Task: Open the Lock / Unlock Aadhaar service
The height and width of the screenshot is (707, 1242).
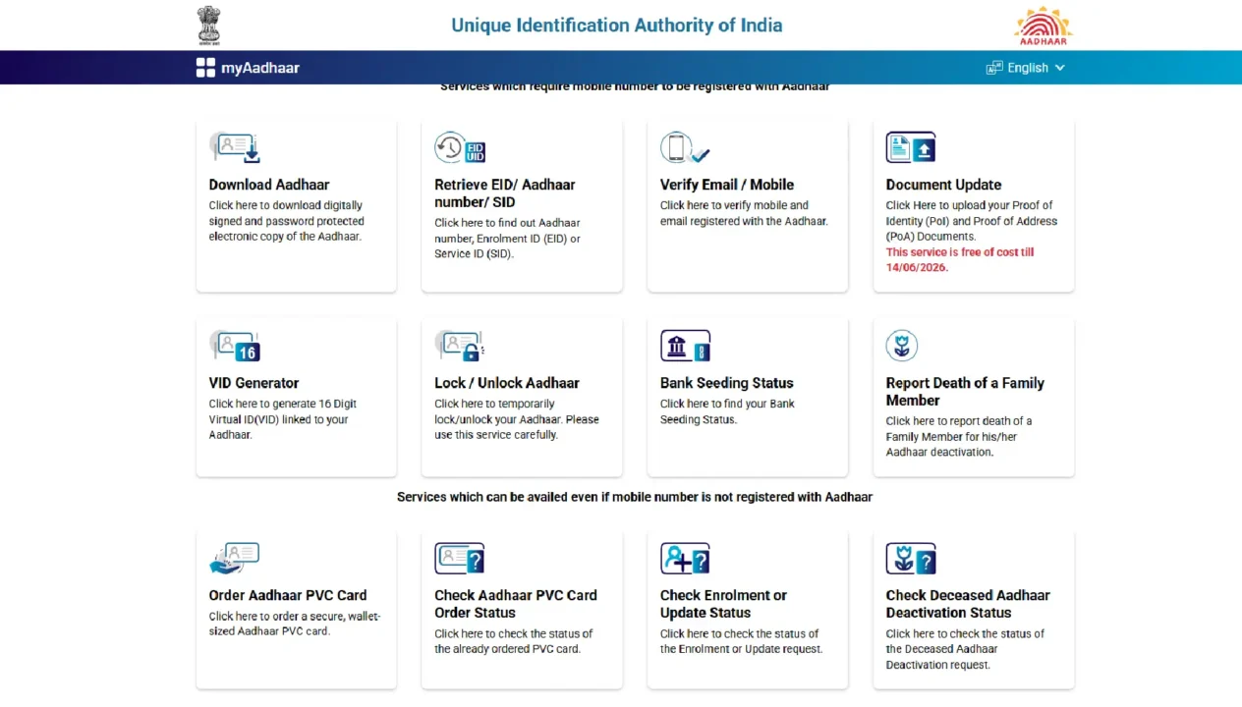Action: click(x=522, y=398)
